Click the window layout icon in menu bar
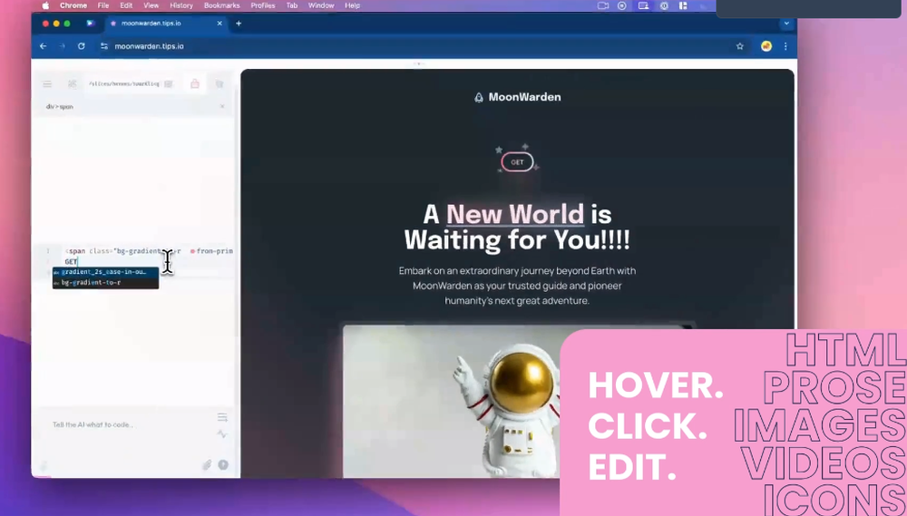Viewport: 907px width, 516px height. [683, 5]
